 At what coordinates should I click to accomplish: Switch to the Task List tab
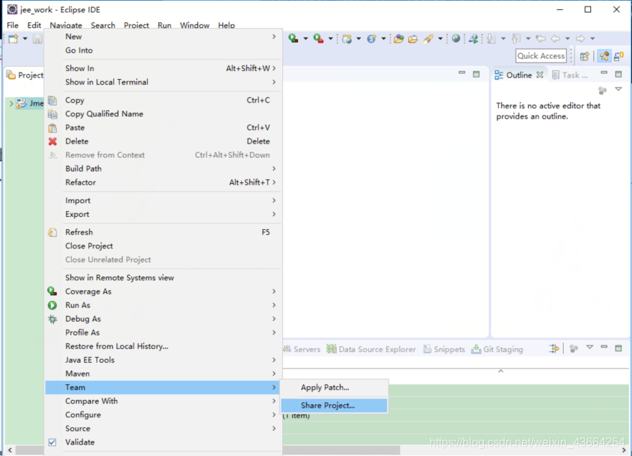570,75
